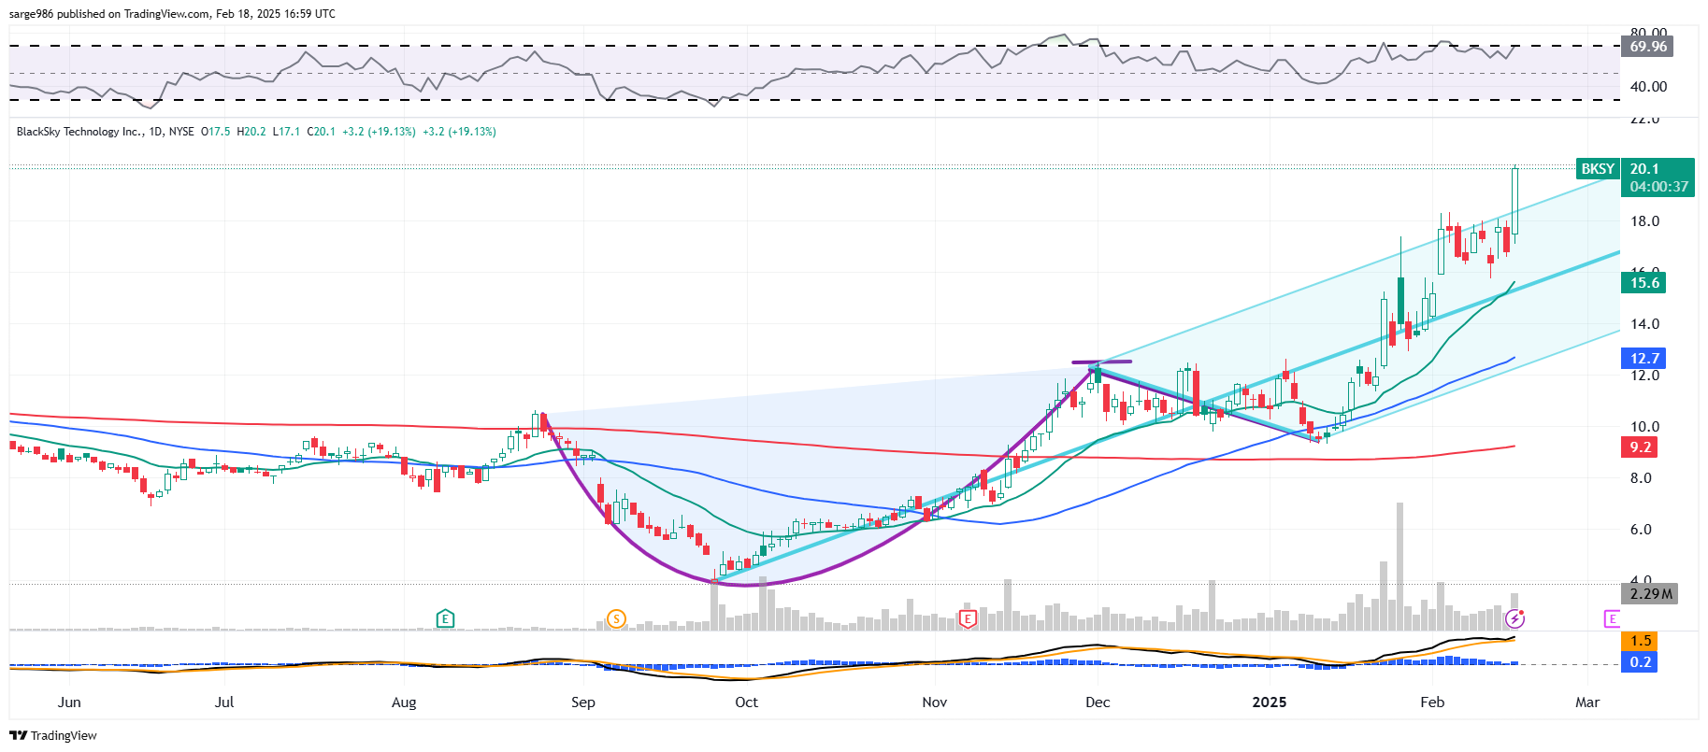Click the red 9.2 moving average label
The width and height of the screenshot is (1708, 752).
point(1641,447)
